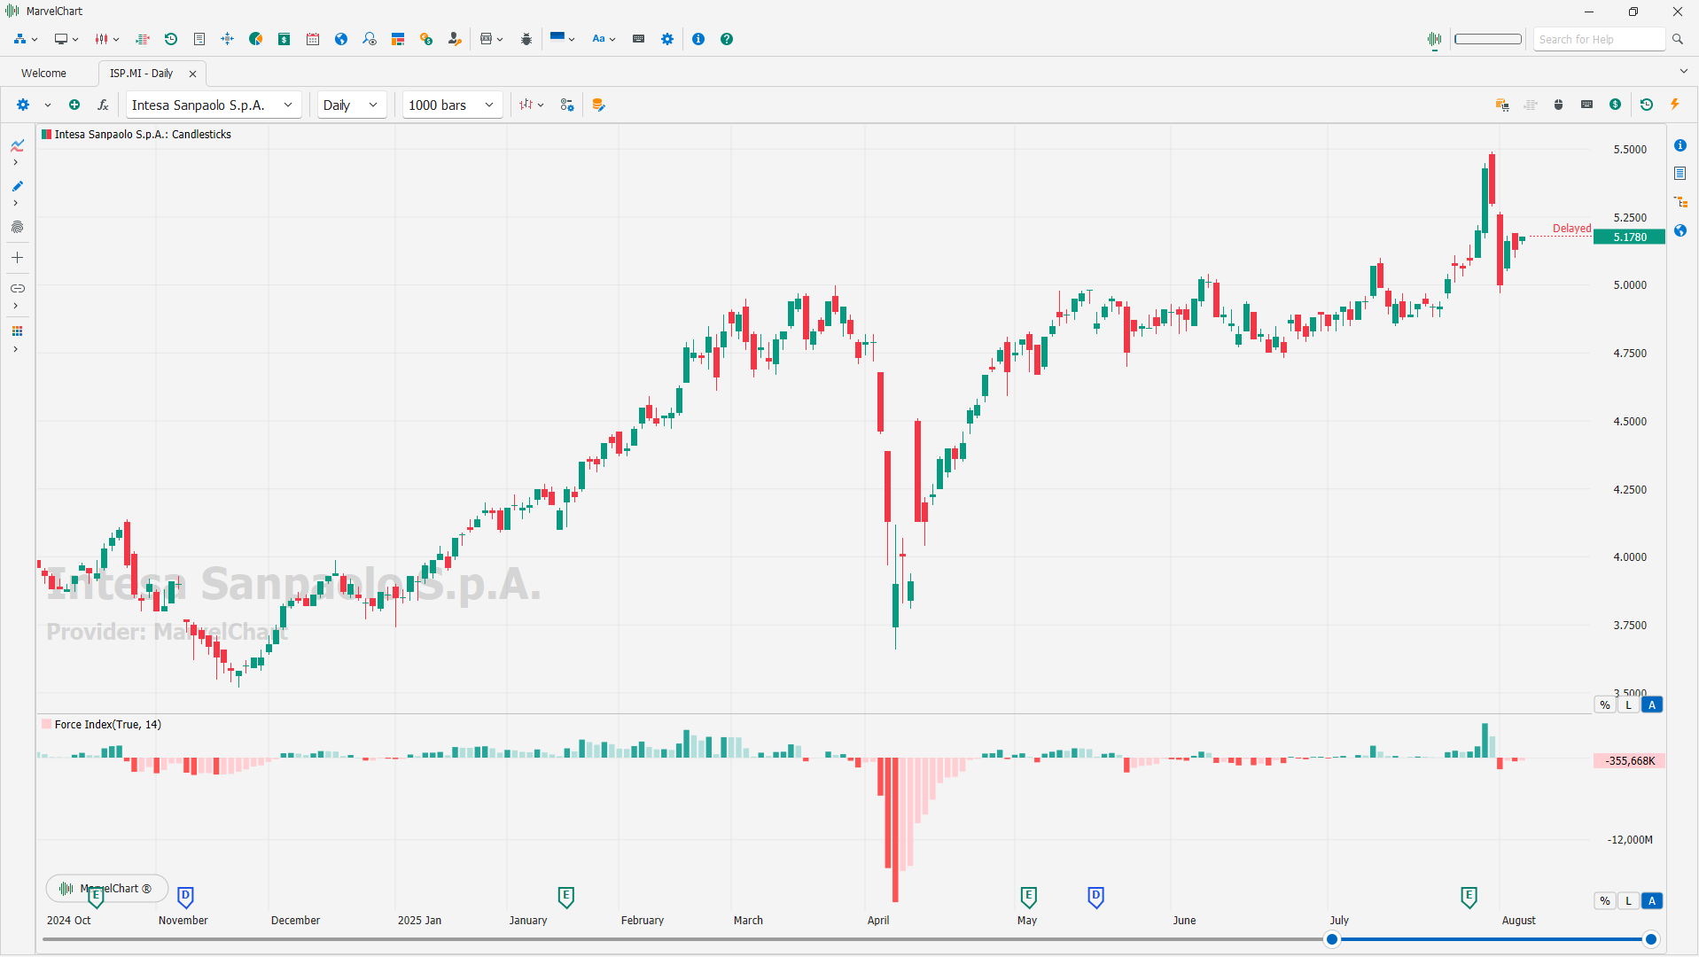Click the globe icon on right sidebar
Screen dimensions: 1699x957
pyautogui.click(x=1680, y=230)
